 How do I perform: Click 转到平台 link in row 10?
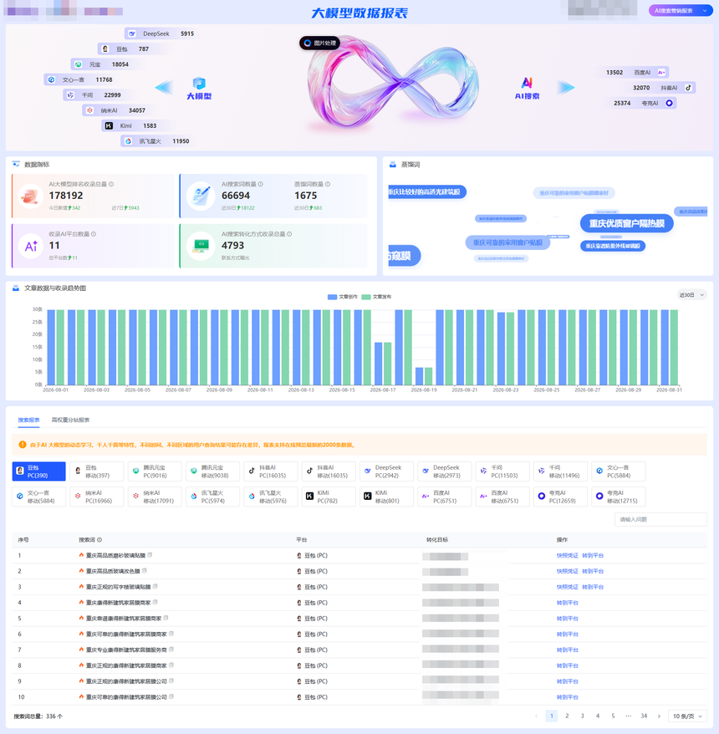pyautogui.click(x=568, y=697)
